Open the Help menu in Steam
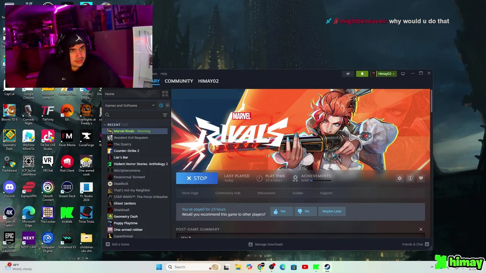This screenshot has height=273, width=486. (164, 74)
